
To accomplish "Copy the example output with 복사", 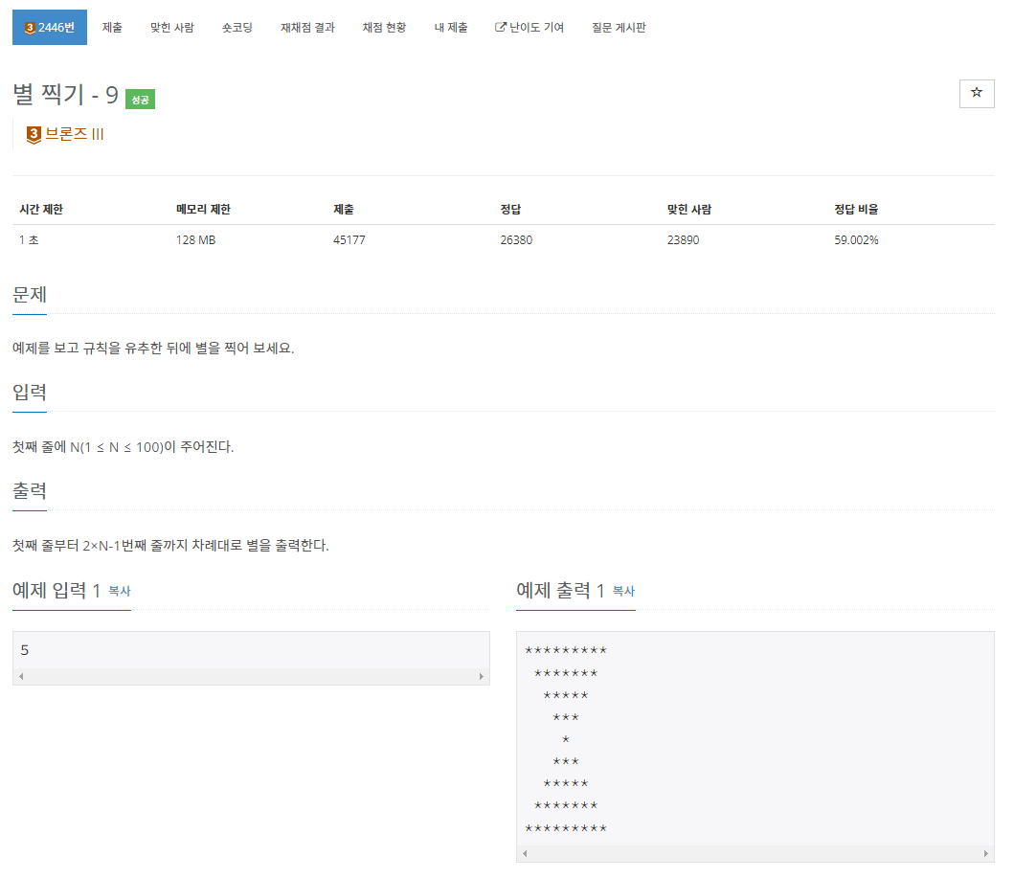I will coord(623,591).
